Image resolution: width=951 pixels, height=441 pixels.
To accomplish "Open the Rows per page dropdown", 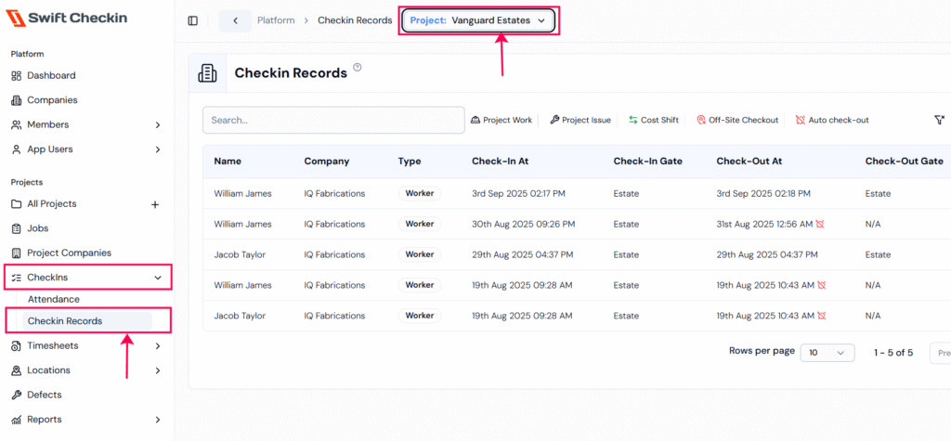I will click(x=827, y=353).
